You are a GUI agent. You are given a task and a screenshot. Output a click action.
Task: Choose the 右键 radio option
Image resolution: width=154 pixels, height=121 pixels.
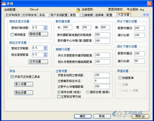coord(120,84)
